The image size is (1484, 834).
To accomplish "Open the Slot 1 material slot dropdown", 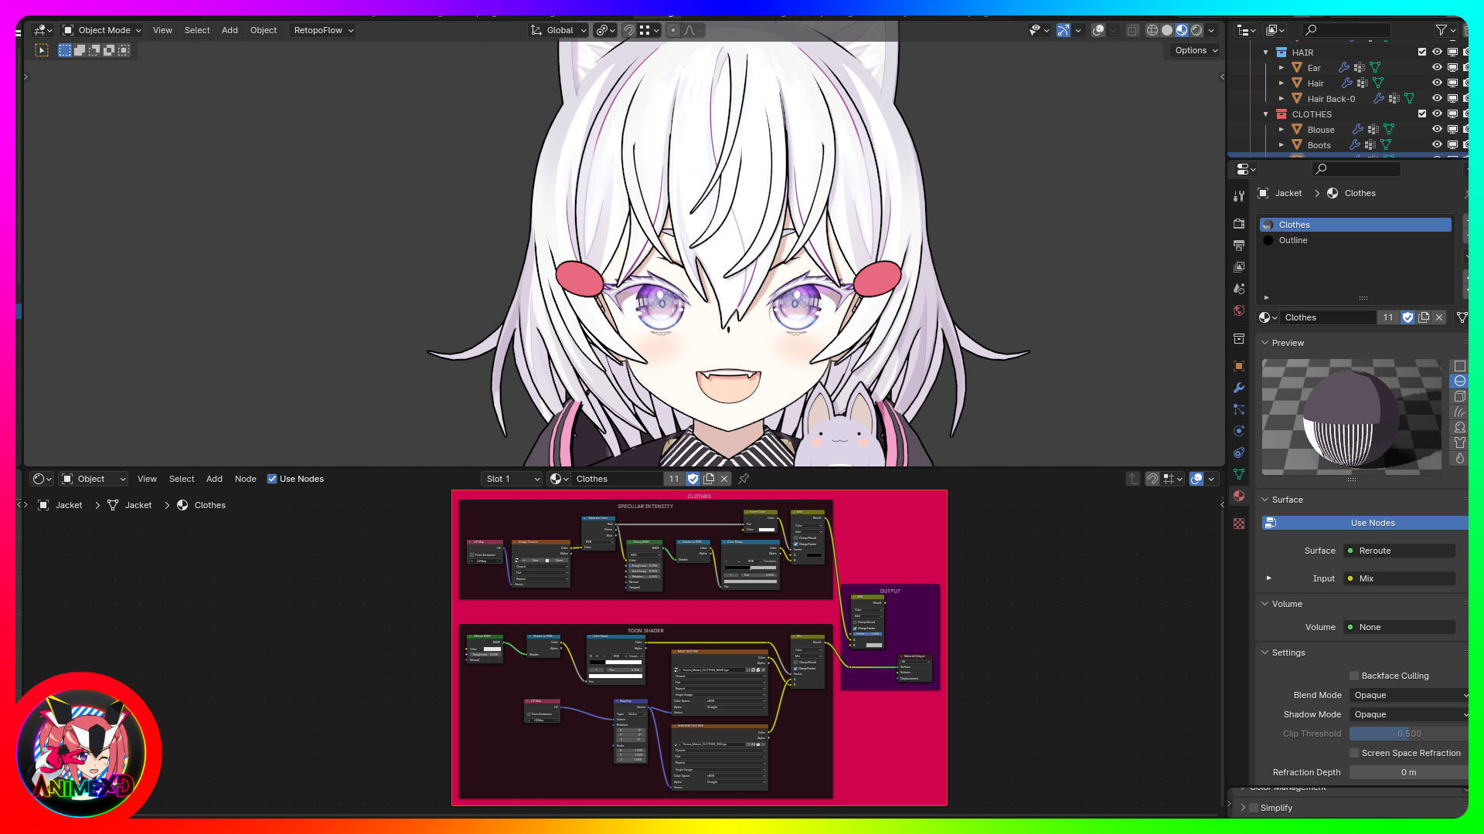I will (512, 479).
